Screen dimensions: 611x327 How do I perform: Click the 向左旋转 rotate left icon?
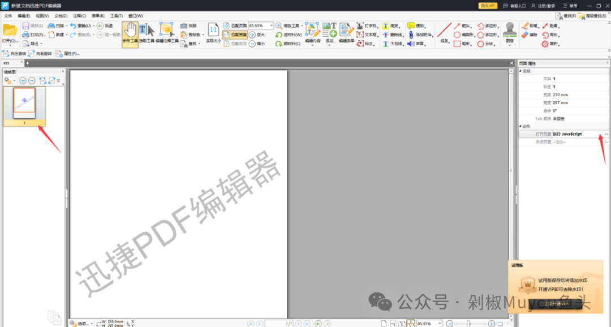pos(6,54)
